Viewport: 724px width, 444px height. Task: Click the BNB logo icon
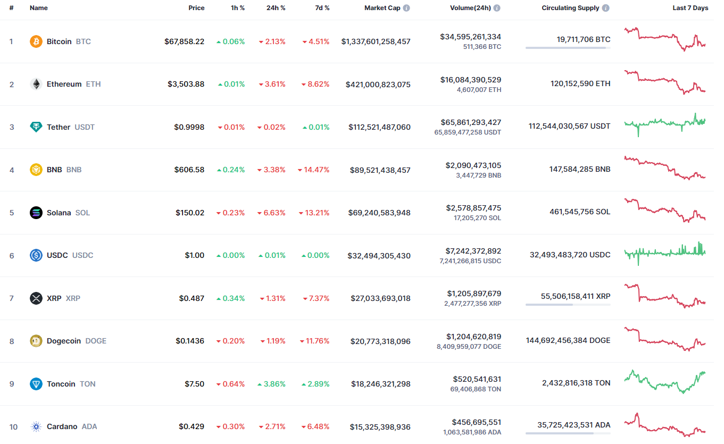pyautogui.click(x=36, y=170)
